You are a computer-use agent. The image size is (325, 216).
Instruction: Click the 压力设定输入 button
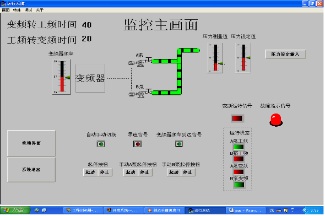285,55
